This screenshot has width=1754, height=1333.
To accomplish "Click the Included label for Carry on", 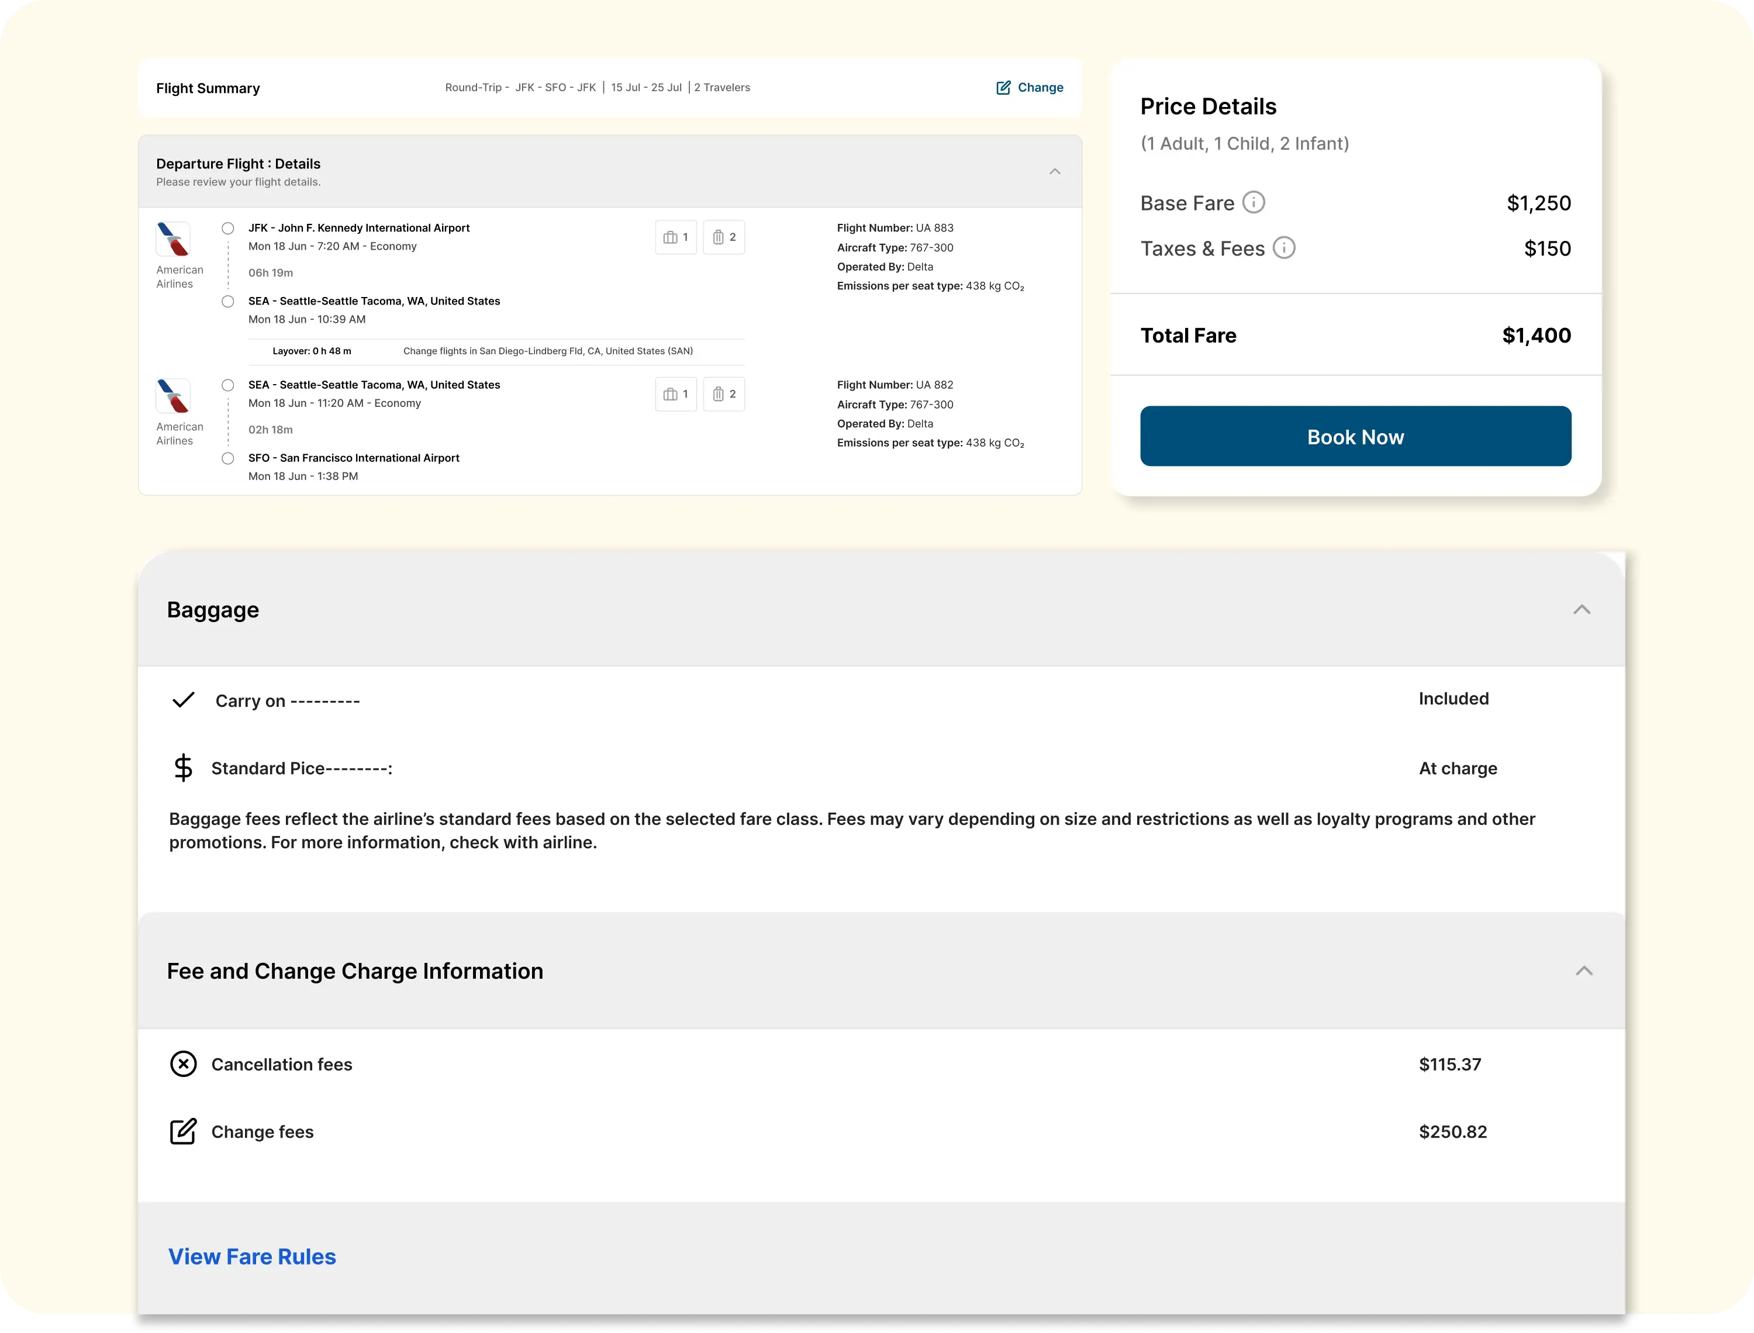I will 1453,698.
